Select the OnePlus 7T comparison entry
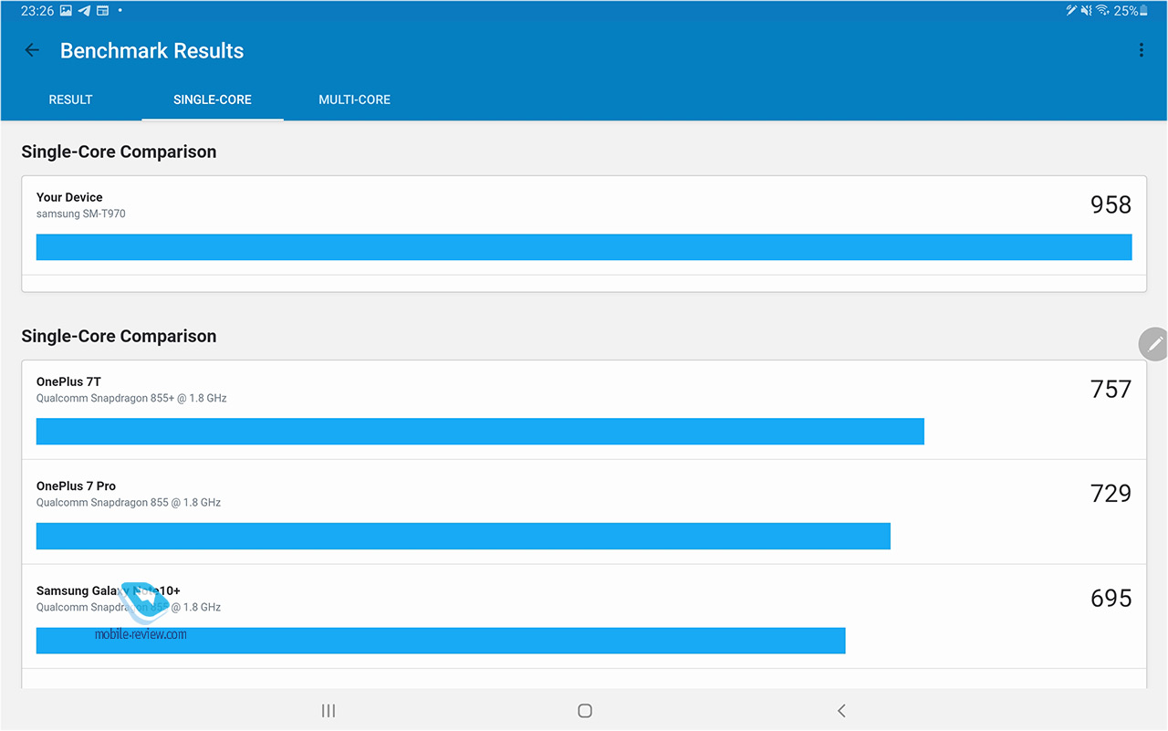Viewport: 1168px width, 731px height. pyautogui.click(x=584, y=409)
